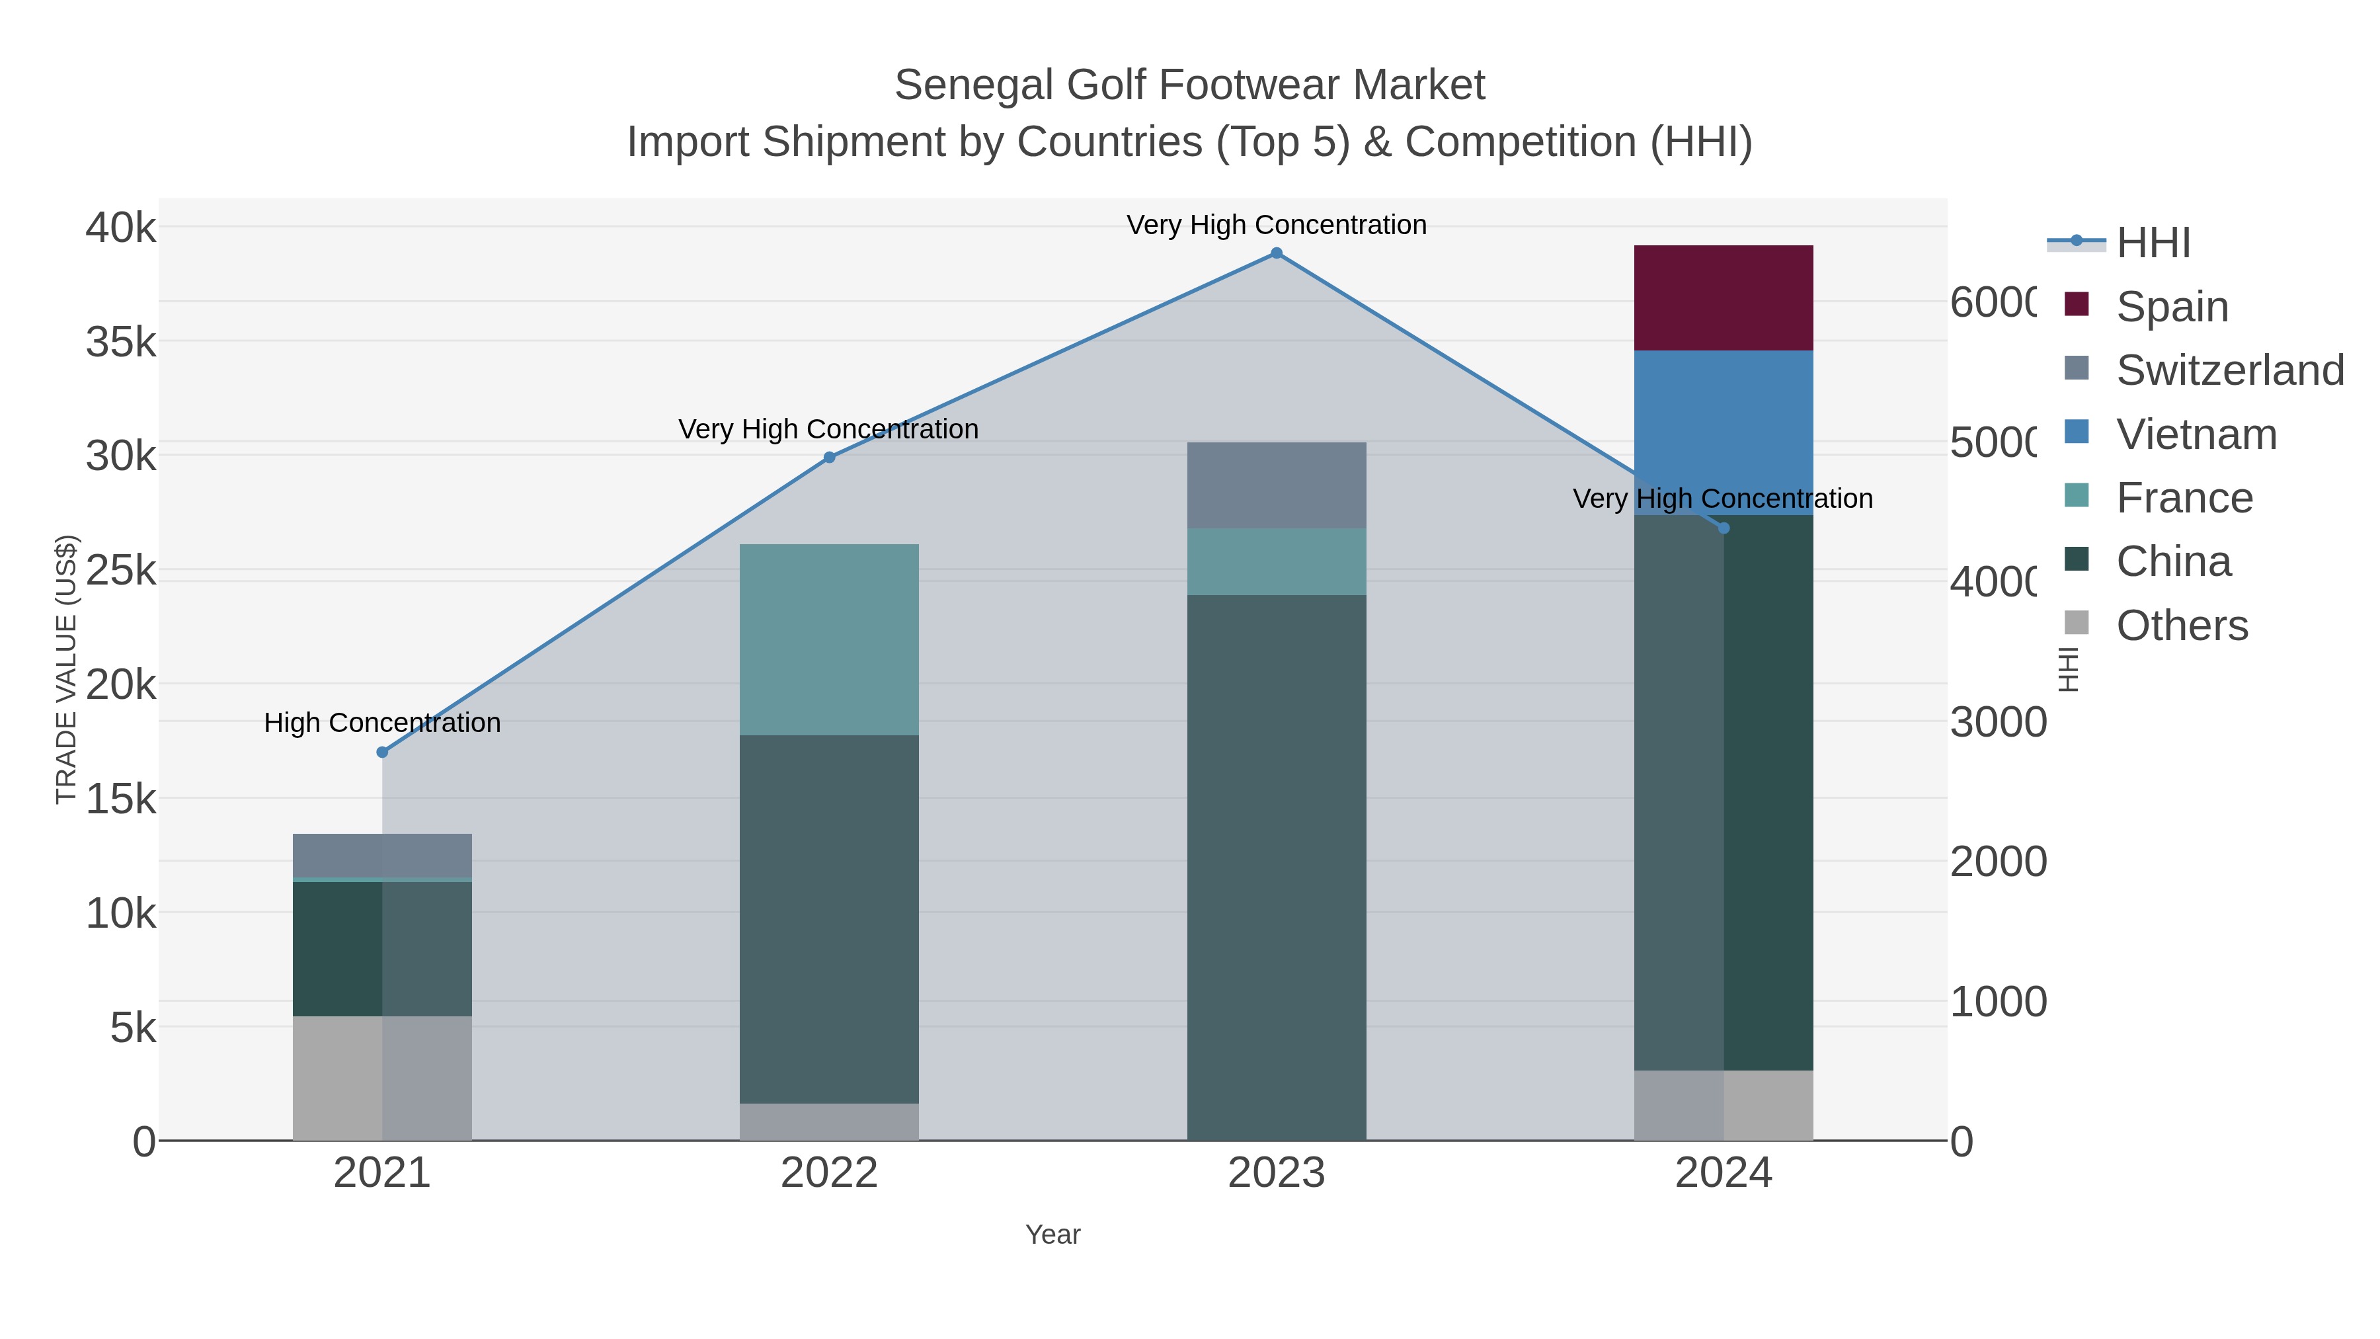Select the 2021 HHI data point
The height and width of the screenshot is (1339, 2380).
click(x=383, y=752)
